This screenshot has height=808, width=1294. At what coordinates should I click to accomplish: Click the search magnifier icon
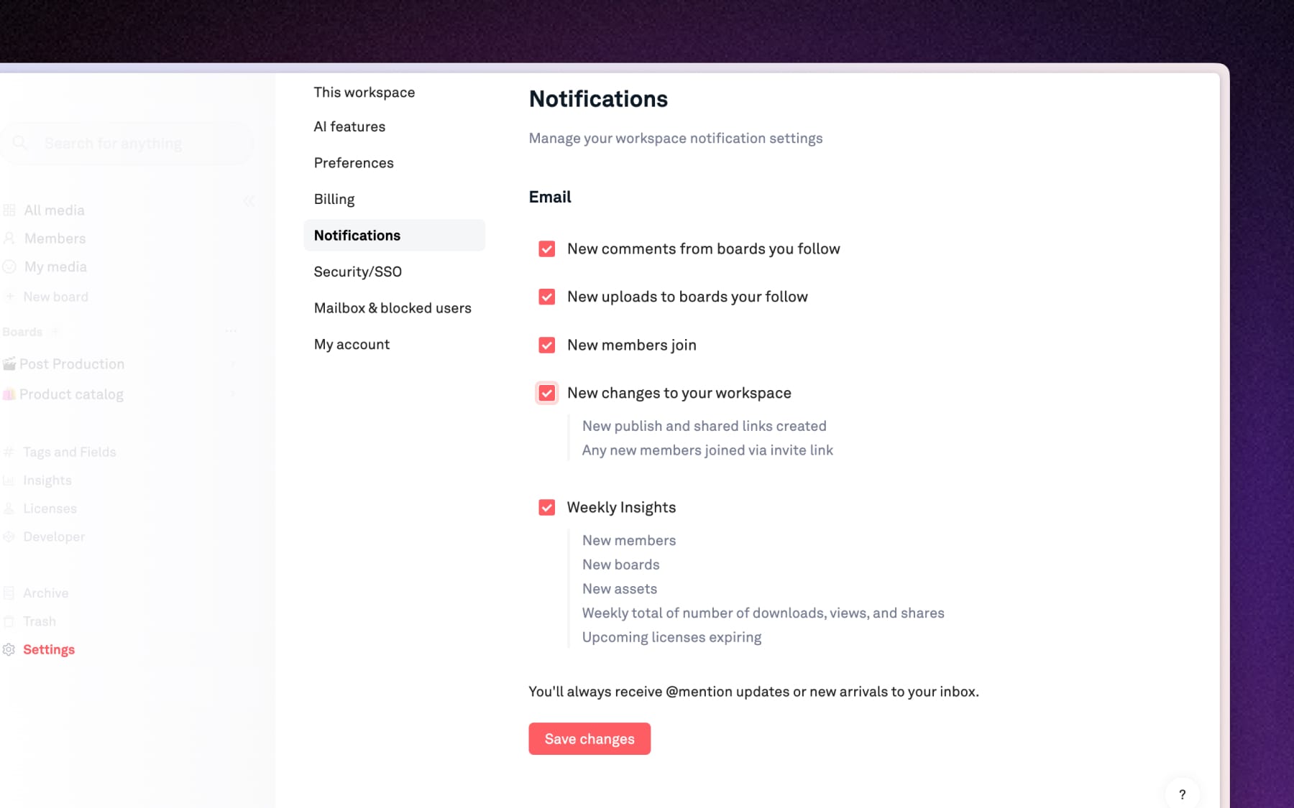(20, 143)
